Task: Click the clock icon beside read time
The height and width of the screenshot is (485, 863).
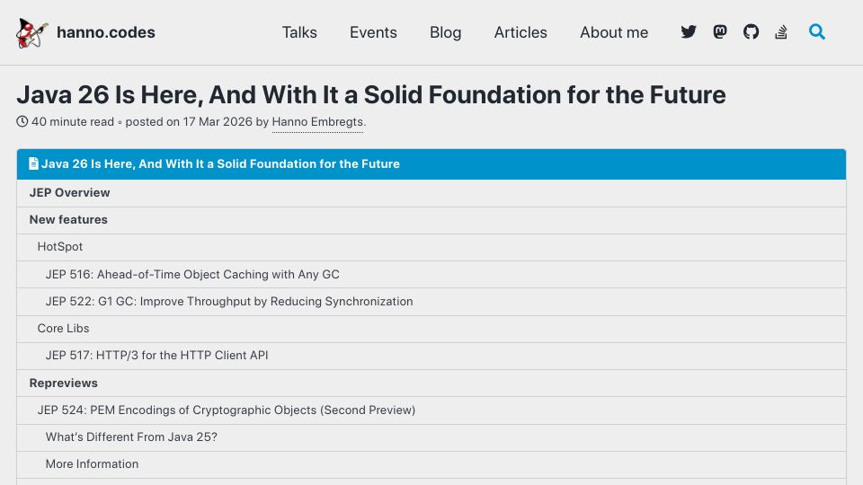Action: click(x=22, y=121)
